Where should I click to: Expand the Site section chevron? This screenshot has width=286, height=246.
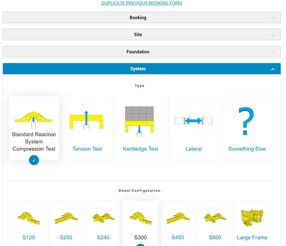(x=273, y=35)
